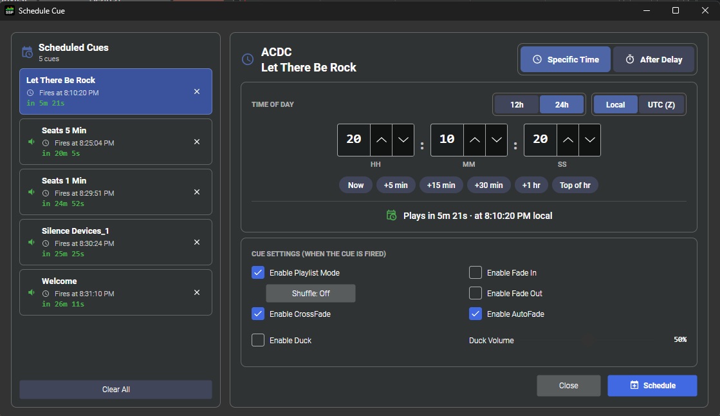This screenshot has width=720, height=416.
Task: Set time to Now
Action: point(355,185)
